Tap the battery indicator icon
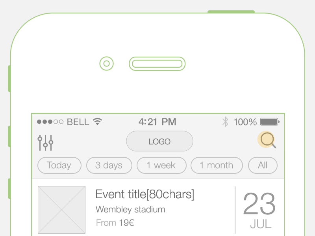The height and width of the screenshot is (236, 315). (x=270, y=122)
